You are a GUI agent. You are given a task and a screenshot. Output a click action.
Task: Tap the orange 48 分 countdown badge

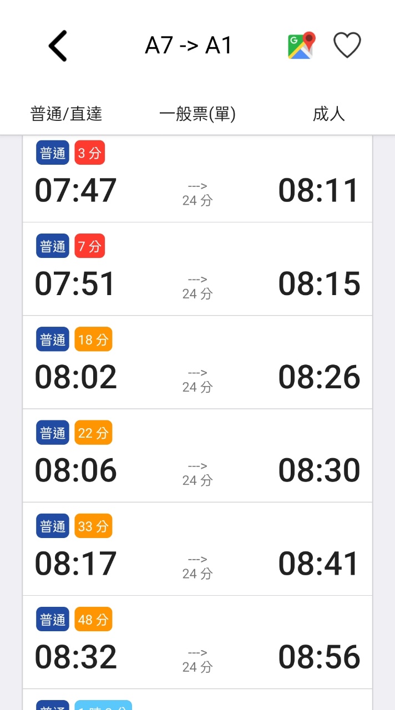[93, 619]
